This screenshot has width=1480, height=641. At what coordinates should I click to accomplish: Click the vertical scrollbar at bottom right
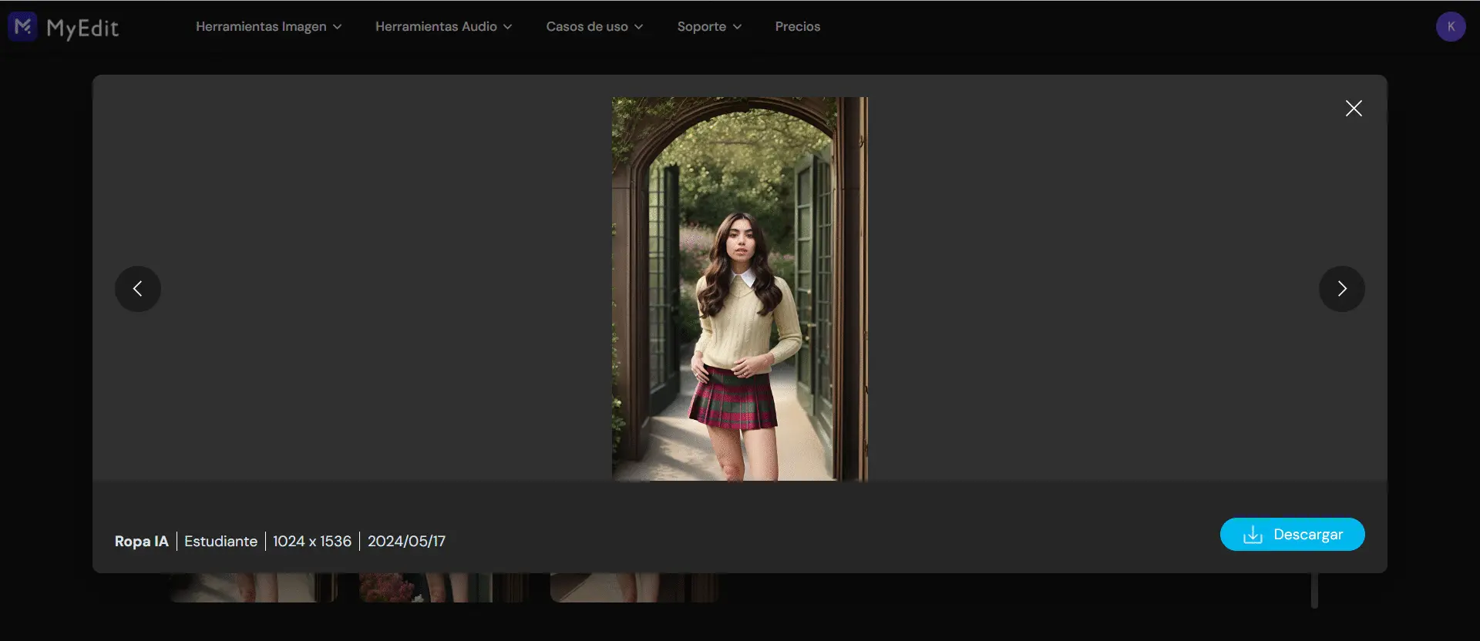click(x=1314, y=590)
